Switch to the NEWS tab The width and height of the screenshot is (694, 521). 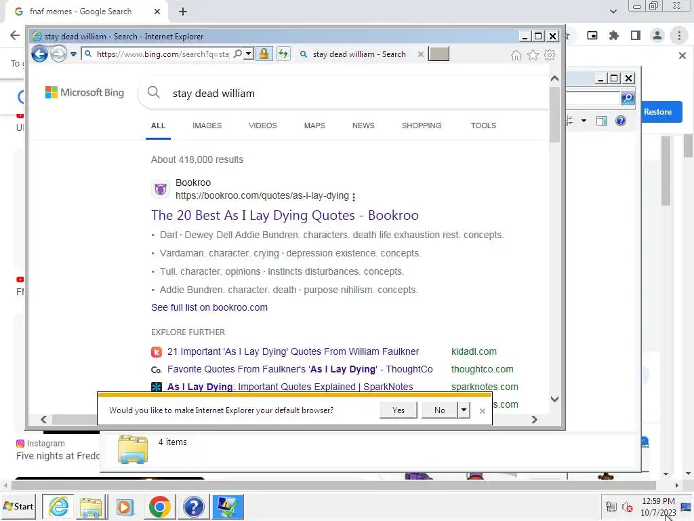[x=363, y=126]
